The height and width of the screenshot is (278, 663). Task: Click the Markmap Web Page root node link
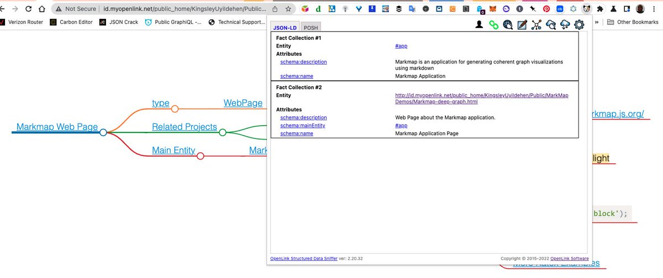click(x=57, y=127)
